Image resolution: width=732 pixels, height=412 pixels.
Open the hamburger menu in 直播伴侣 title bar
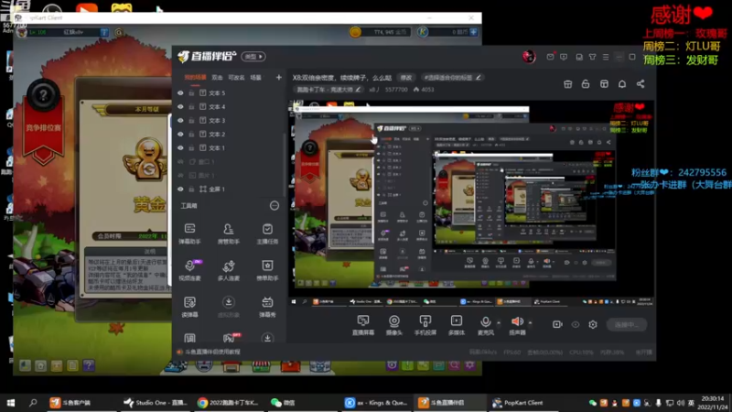pyautogui.click(x=606, y=57)
